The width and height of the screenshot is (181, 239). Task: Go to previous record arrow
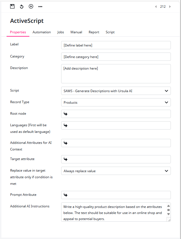pyautogui.click(x=156, y=7)
